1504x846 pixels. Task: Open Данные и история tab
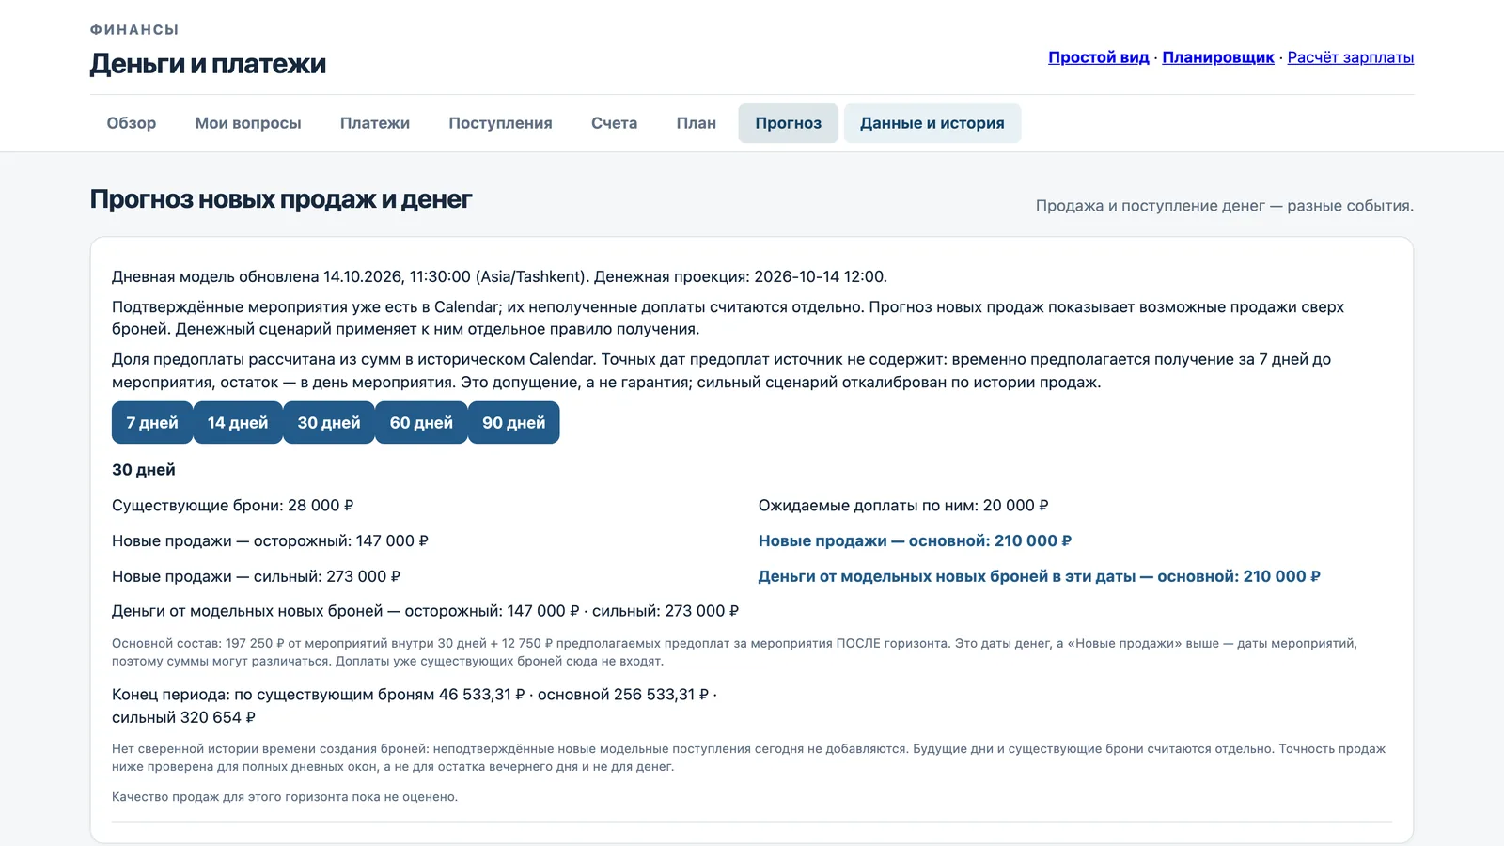click(932, 123)
